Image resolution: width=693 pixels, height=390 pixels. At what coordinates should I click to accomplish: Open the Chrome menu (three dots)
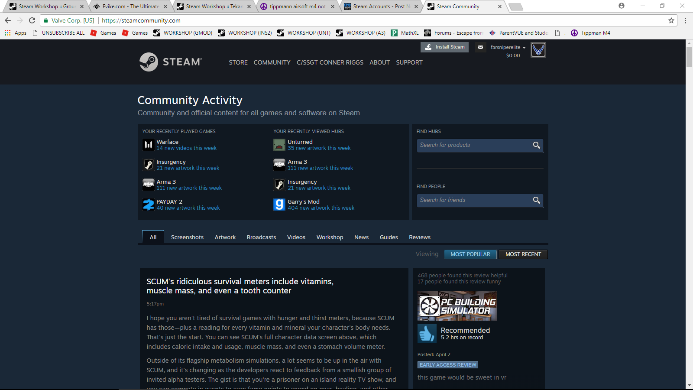pyautogui.click(x=685, y=20)
